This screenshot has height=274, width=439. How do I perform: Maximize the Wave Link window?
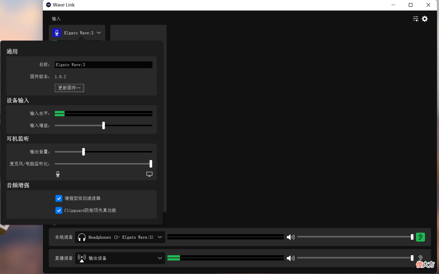tap(410, 5)
